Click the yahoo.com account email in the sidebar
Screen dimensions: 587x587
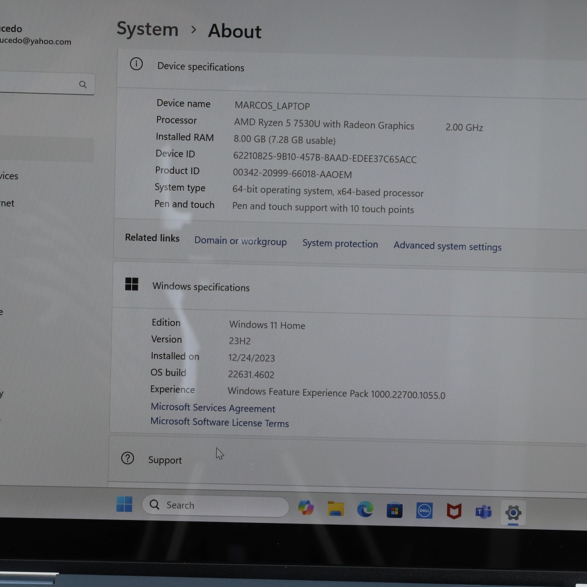pos(35,41)
